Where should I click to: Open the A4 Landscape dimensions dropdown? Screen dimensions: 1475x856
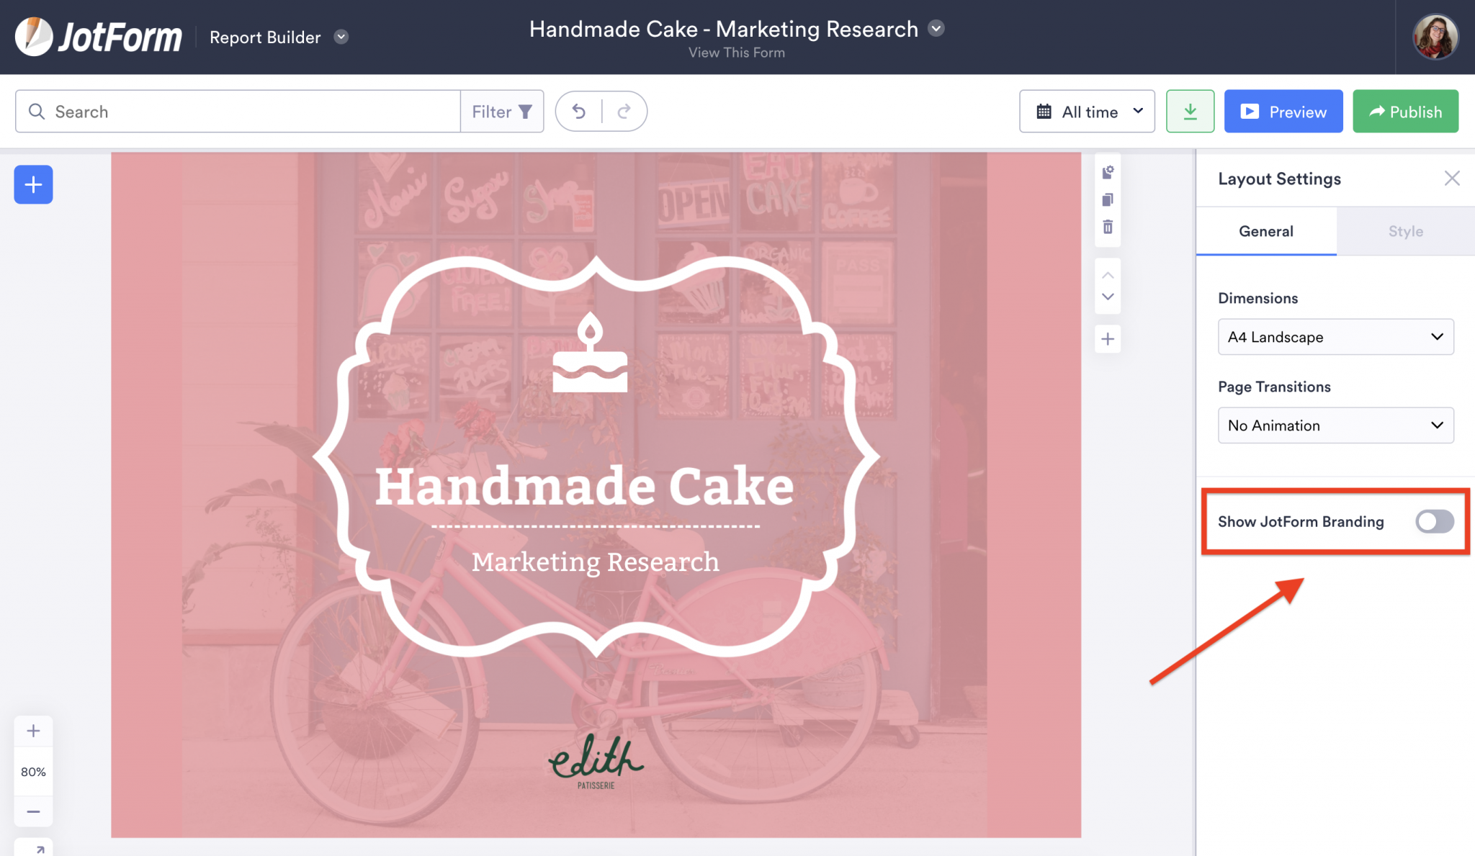1335,337
